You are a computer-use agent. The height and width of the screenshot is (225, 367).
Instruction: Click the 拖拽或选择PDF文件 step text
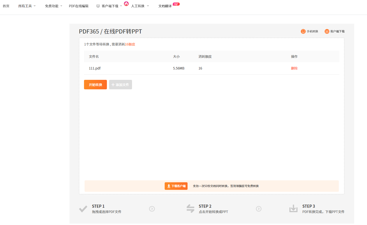click(107, 212)
